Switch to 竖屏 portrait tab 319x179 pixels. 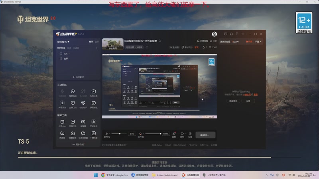point(96,42)
